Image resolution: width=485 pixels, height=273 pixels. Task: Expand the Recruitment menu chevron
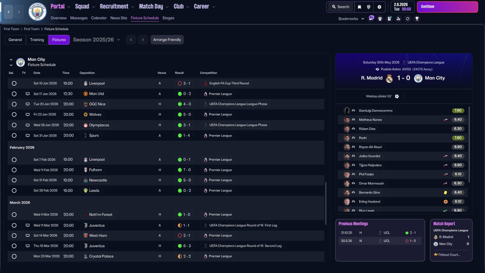click(133, 7)
